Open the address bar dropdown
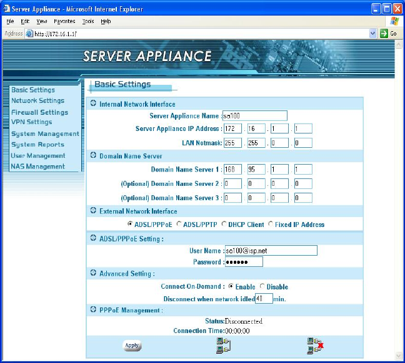Screen dimensions: 405x363 [x=372, y=34]
